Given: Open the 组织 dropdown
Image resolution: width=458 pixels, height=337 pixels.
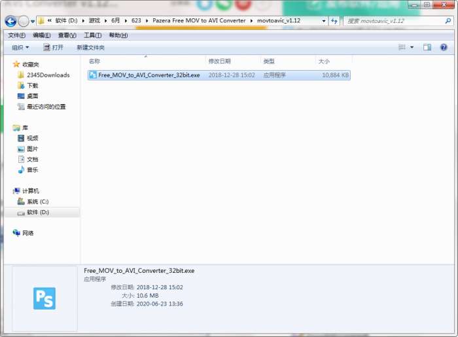Looking at the screenshot, I should tap(20, 47).
